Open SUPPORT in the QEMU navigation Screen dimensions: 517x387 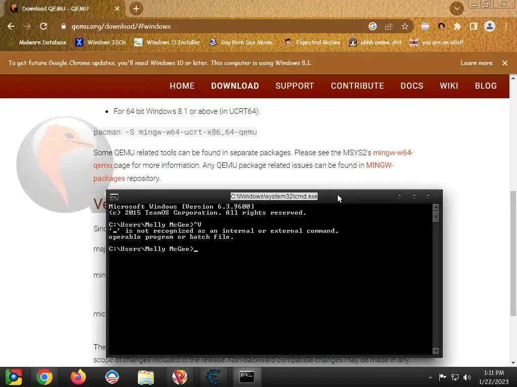295,86
